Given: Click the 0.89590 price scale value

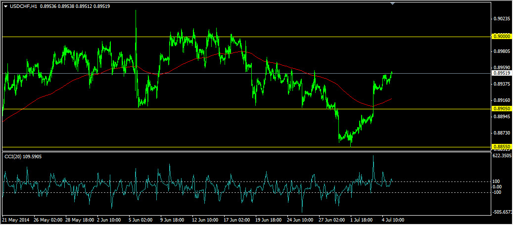Looking at the screenshot, I should (x=501, y=67).
